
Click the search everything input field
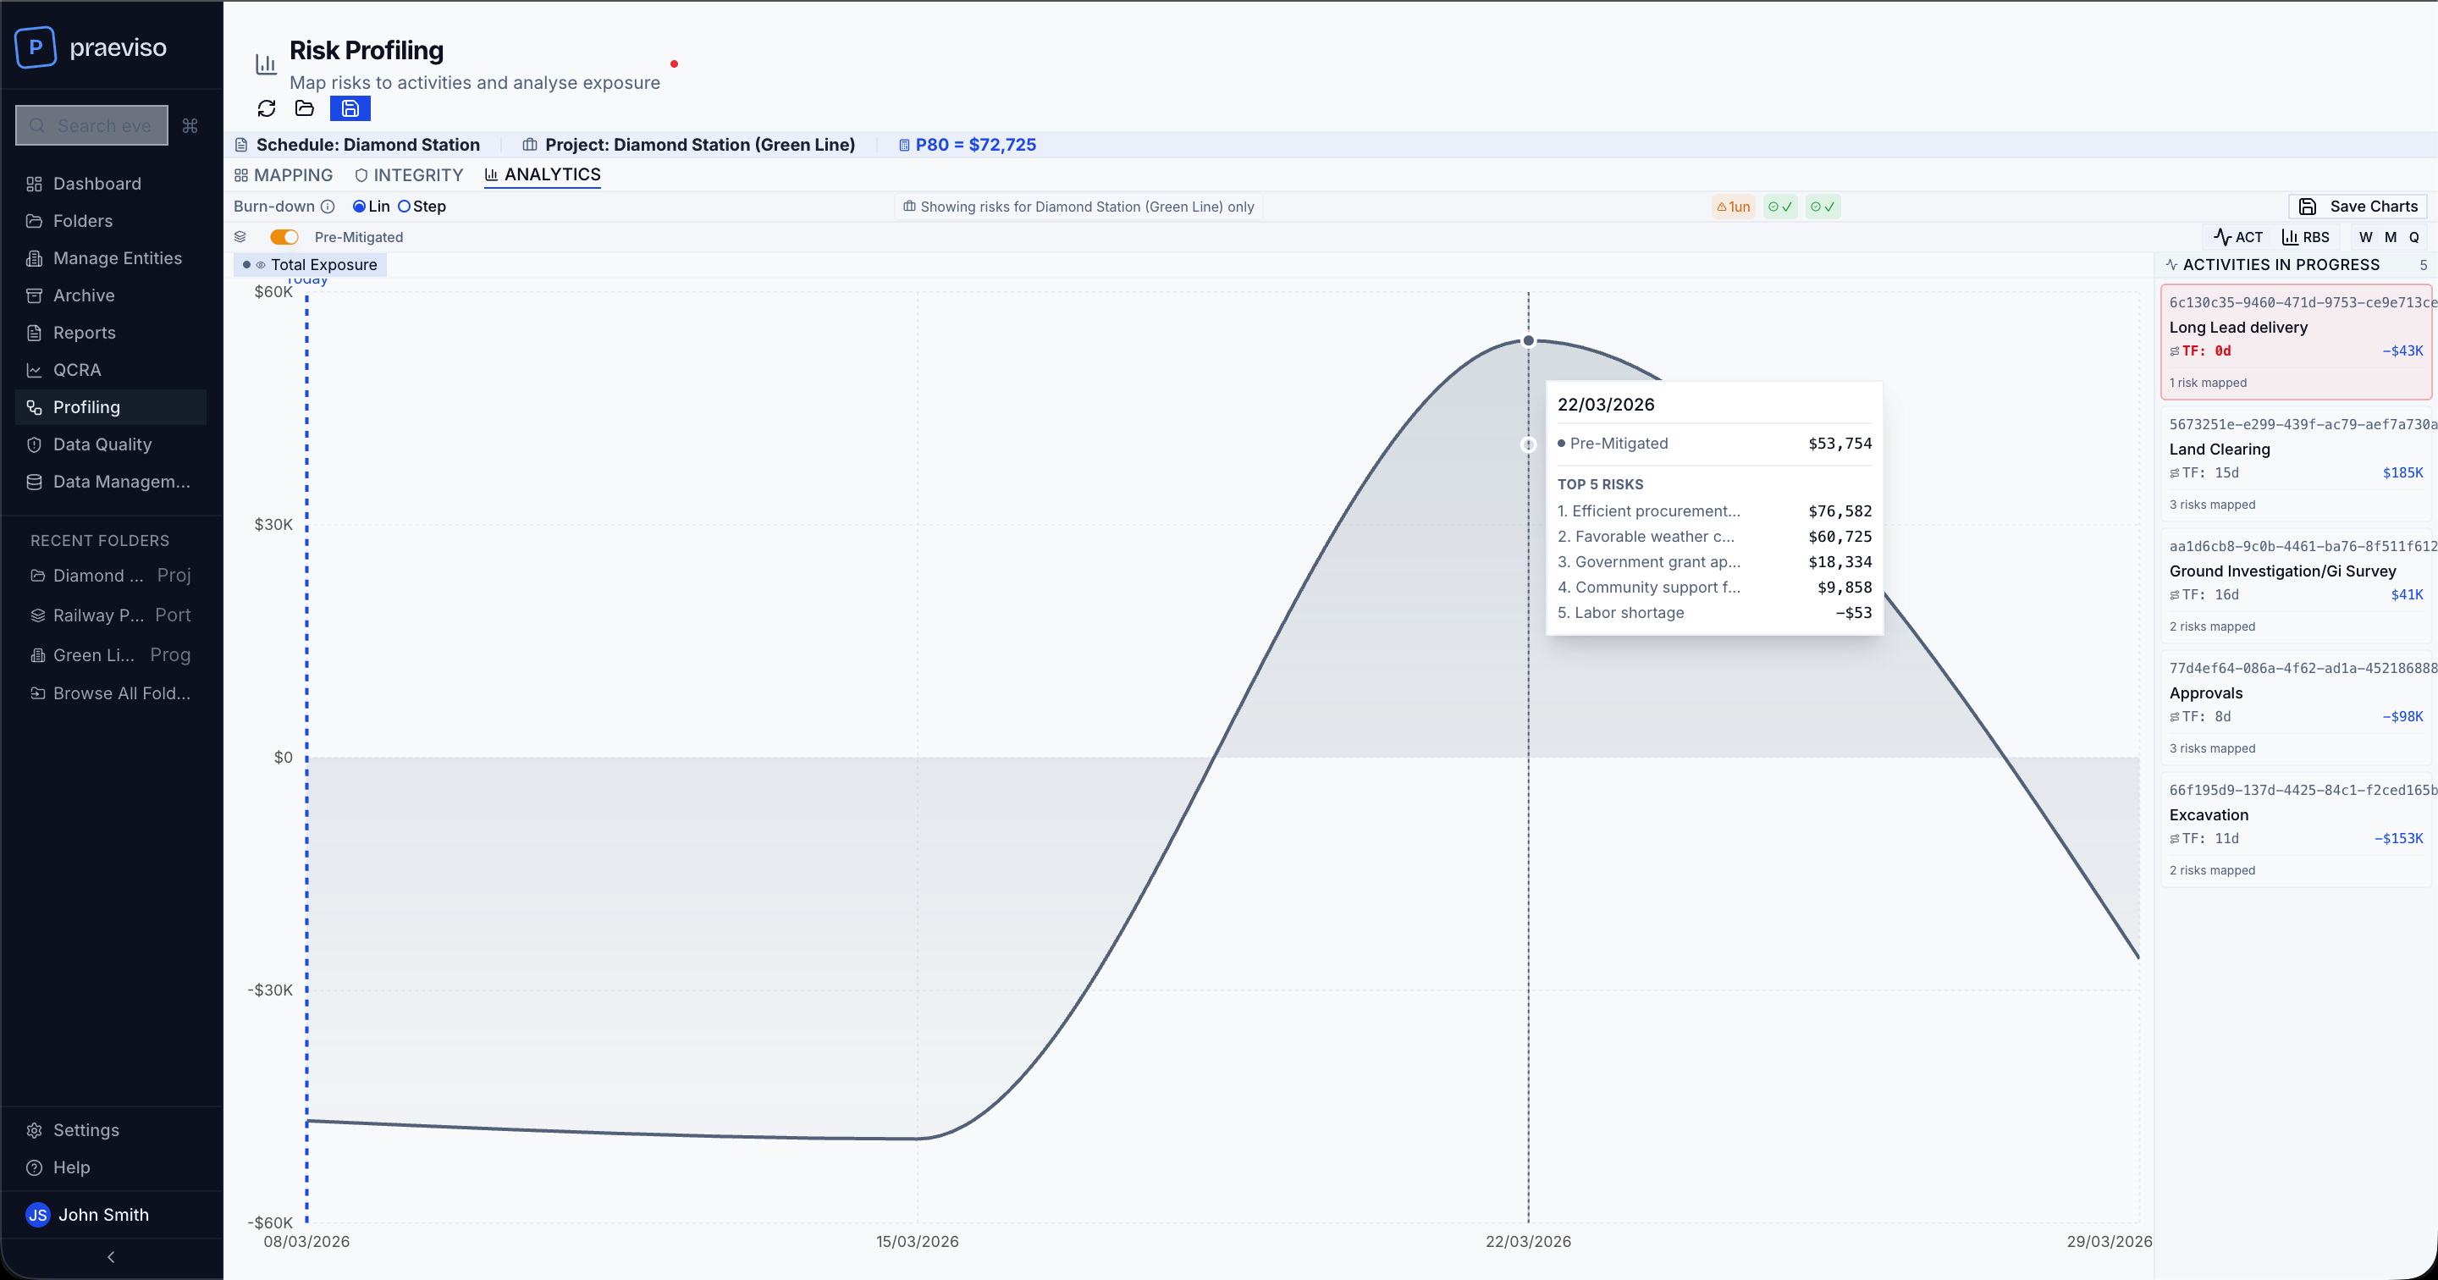point(91,125)
